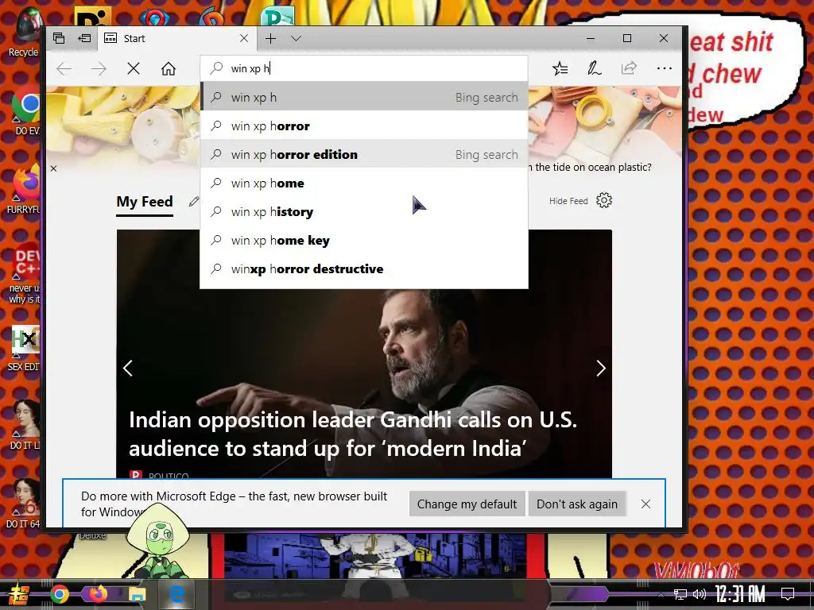This screenshot has width=814, height=610.
Task: Open the Dev C++ desktop shortcut
Action: tap(24, 273)
